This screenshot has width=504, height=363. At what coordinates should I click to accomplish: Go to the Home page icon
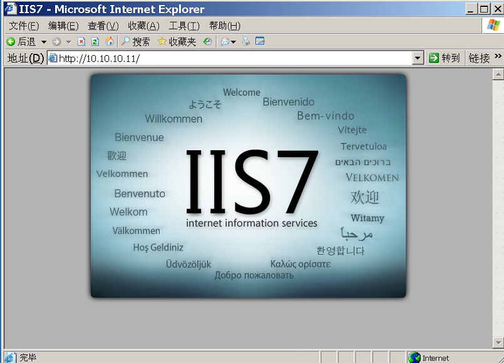[x=110, y=41]
